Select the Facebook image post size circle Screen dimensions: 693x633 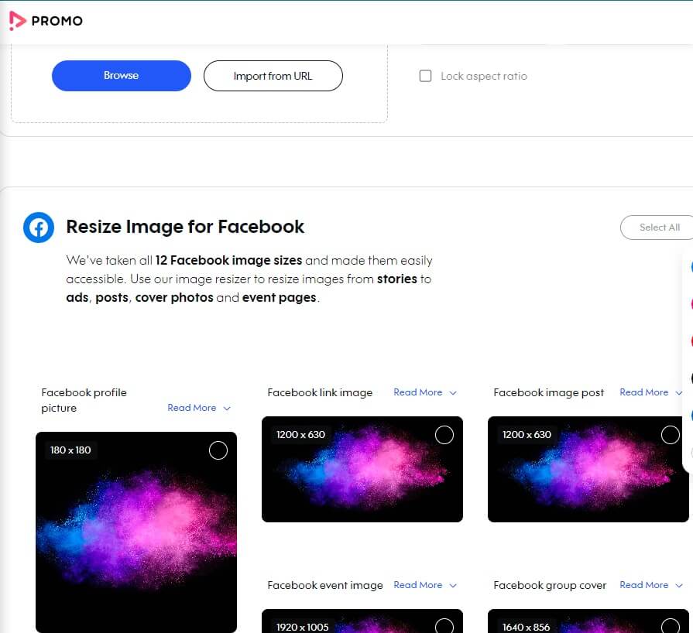click(x=671, y=435)
